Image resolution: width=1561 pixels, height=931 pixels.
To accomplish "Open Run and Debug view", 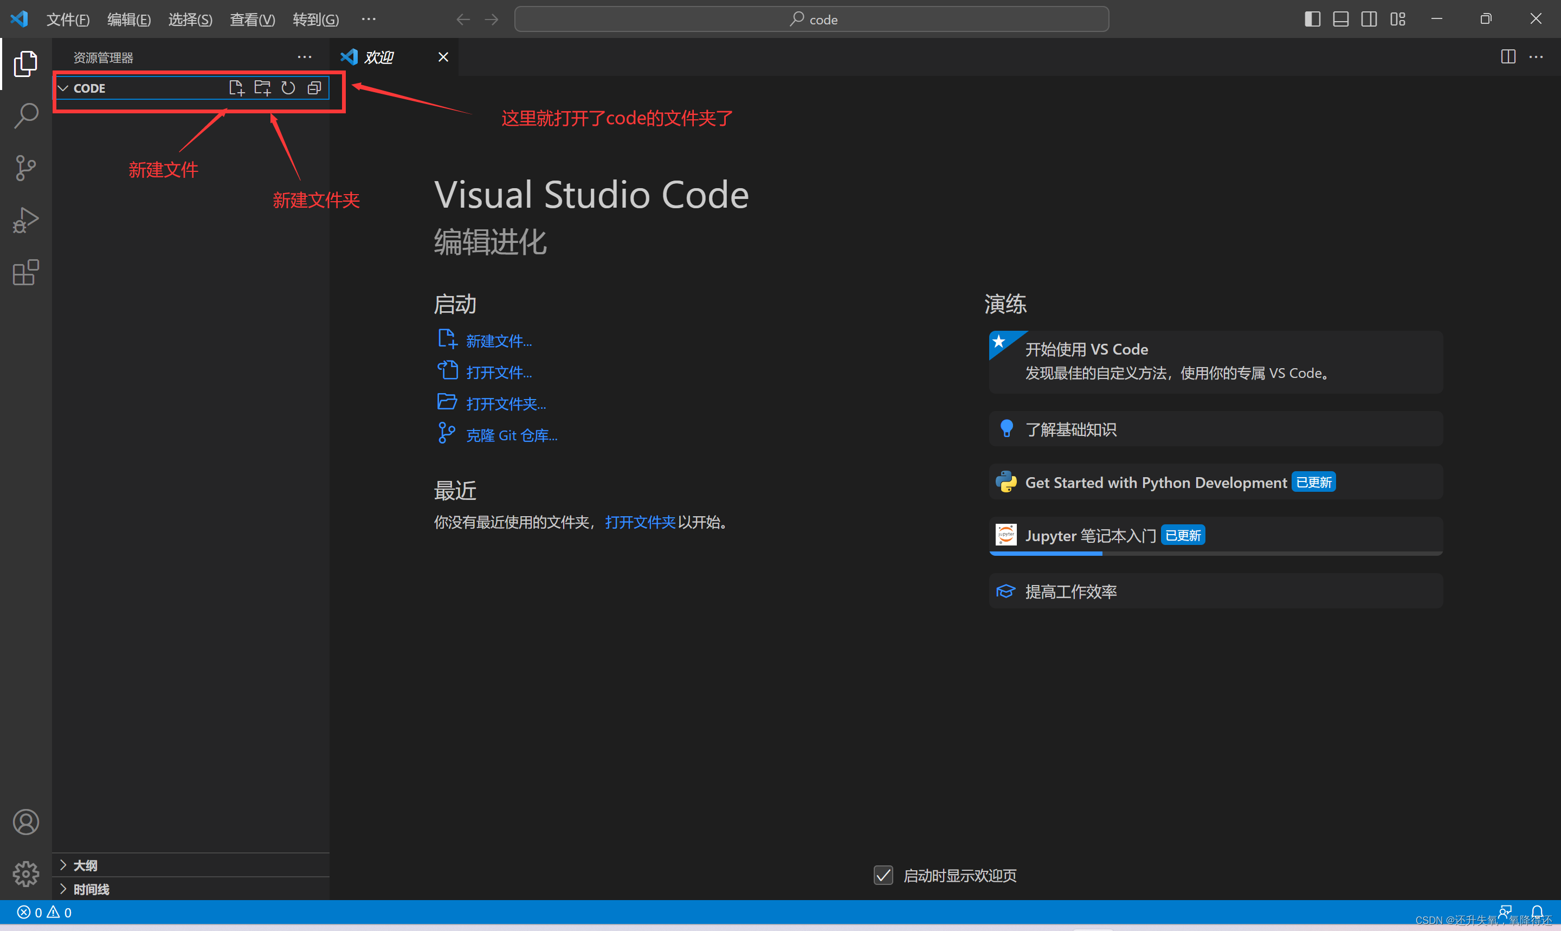I will [x=25, y=220].
